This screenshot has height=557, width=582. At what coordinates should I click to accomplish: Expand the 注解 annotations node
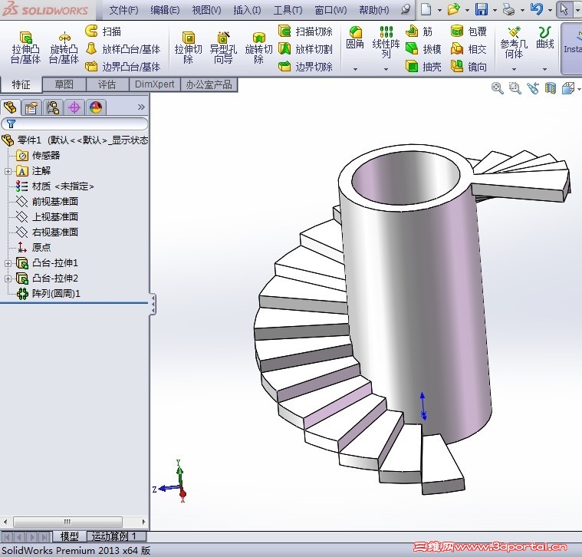tap(8, 171)
